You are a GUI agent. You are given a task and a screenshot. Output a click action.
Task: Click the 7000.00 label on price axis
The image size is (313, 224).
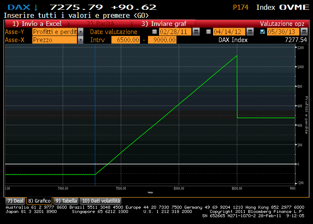click(x=63, y=188)
